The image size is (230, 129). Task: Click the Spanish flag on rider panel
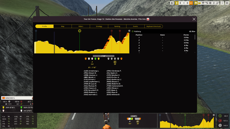pos(4,98)
